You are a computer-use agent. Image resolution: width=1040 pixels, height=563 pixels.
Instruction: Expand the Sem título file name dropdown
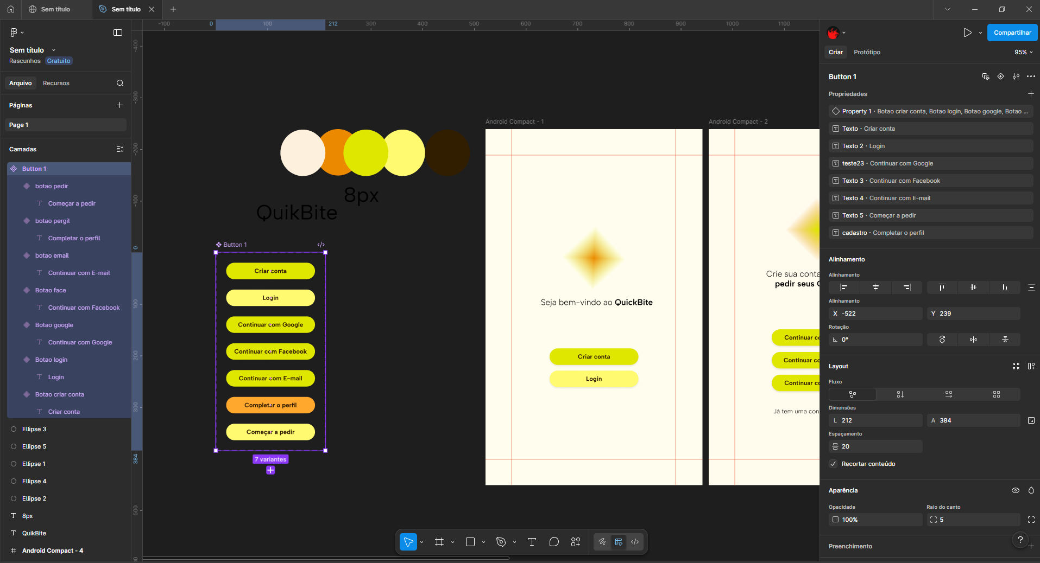tap(53, 50)
